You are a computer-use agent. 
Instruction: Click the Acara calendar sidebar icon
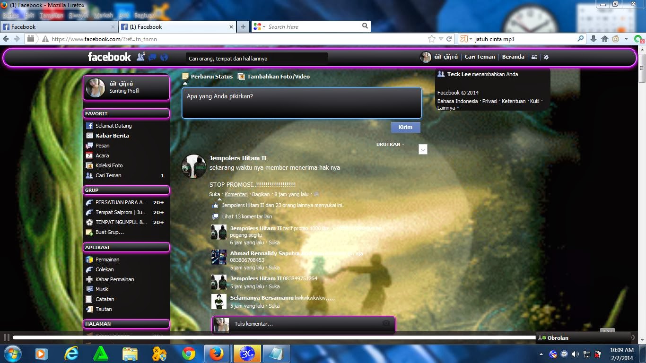[89, 156]
